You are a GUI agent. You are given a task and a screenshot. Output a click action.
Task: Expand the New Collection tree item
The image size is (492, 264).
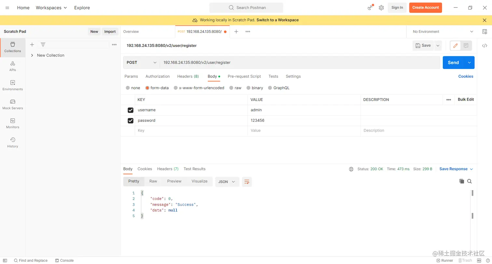(x=32, y=55)
